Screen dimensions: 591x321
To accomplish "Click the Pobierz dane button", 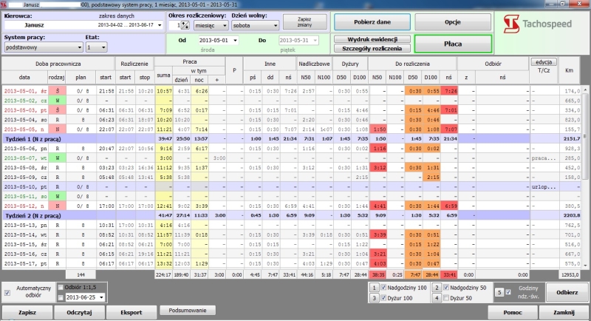I will click(372, 22).
